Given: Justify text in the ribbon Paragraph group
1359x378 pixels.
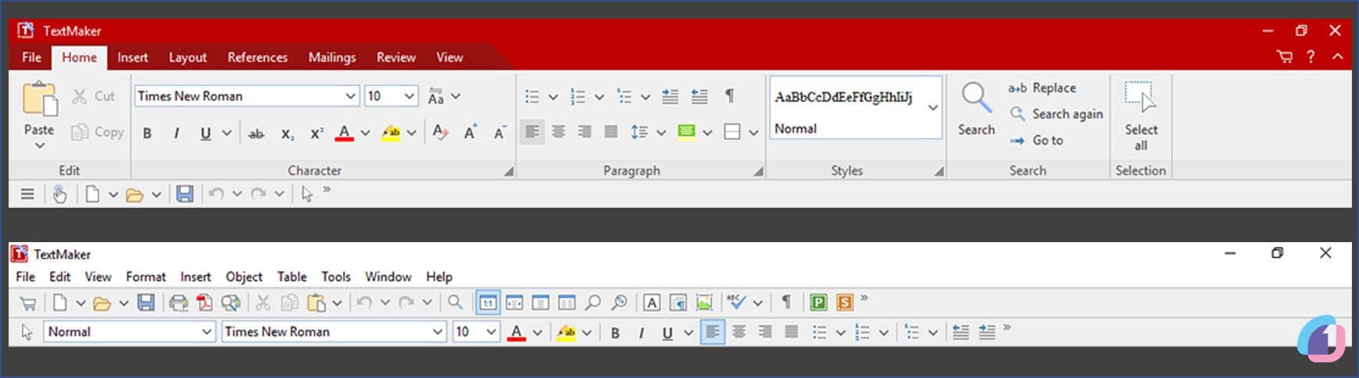Looking at the screenshot, I should pyautogui.click(x=610, y=132).
